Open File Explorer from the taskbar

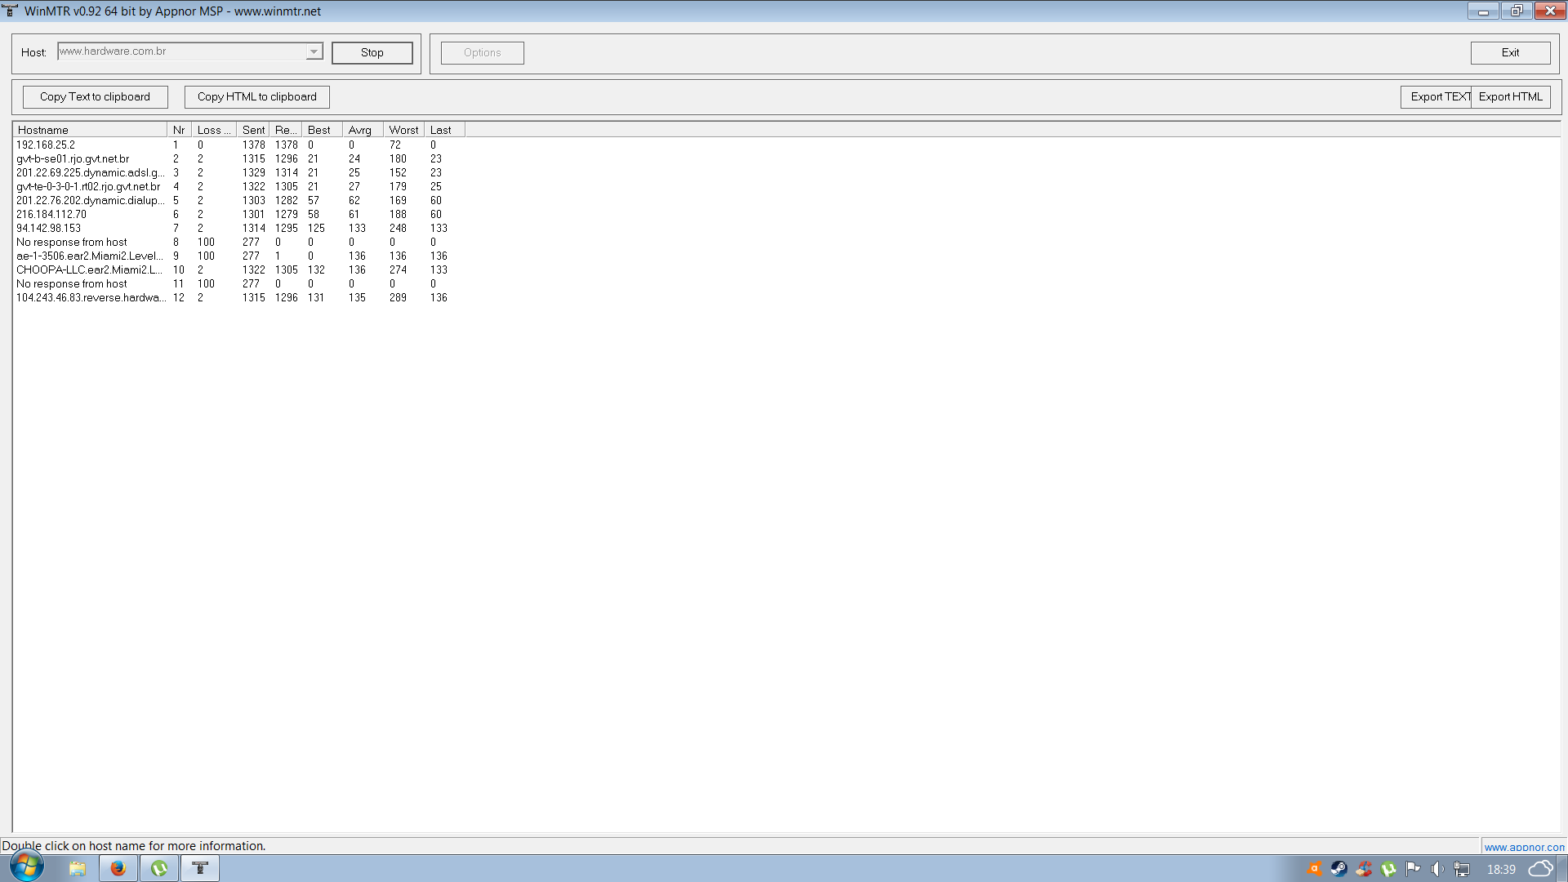(78, 868)
